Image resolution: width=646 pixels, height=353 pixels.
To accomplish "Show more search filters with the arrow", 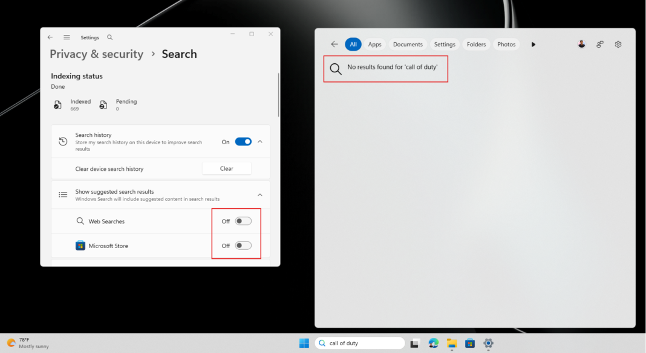I will (533, 45).
